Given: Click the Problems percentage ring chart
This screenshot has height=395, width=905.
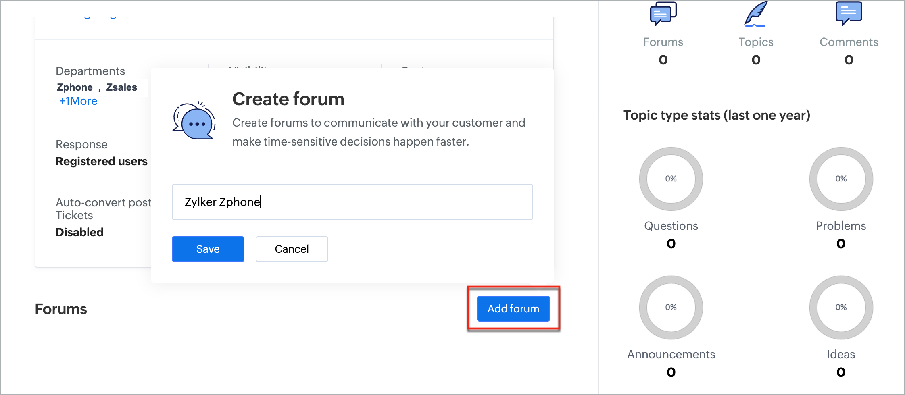Looking at the screenshot, I should [841, 179].
